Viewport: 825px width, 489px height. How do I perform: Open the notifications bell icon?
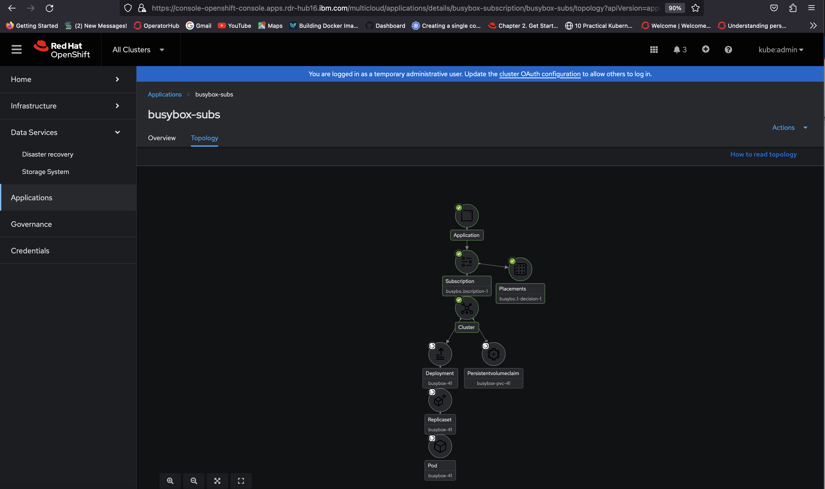pos(676,50)
